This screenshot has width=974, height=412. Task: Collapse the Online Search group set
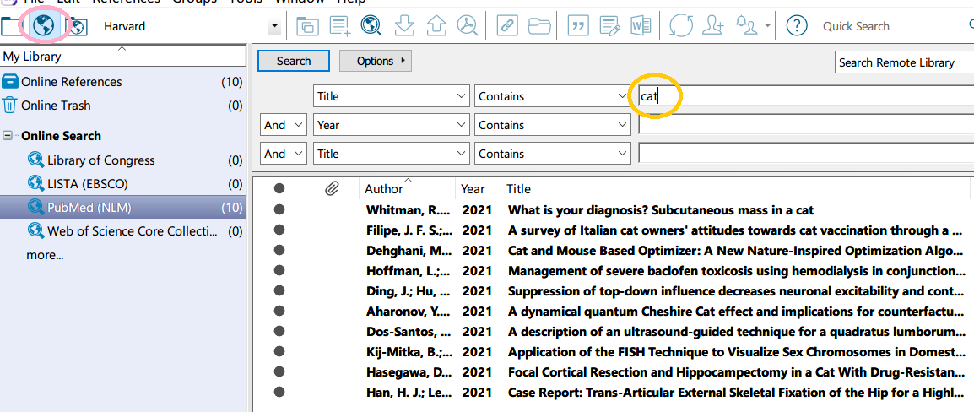8,135
